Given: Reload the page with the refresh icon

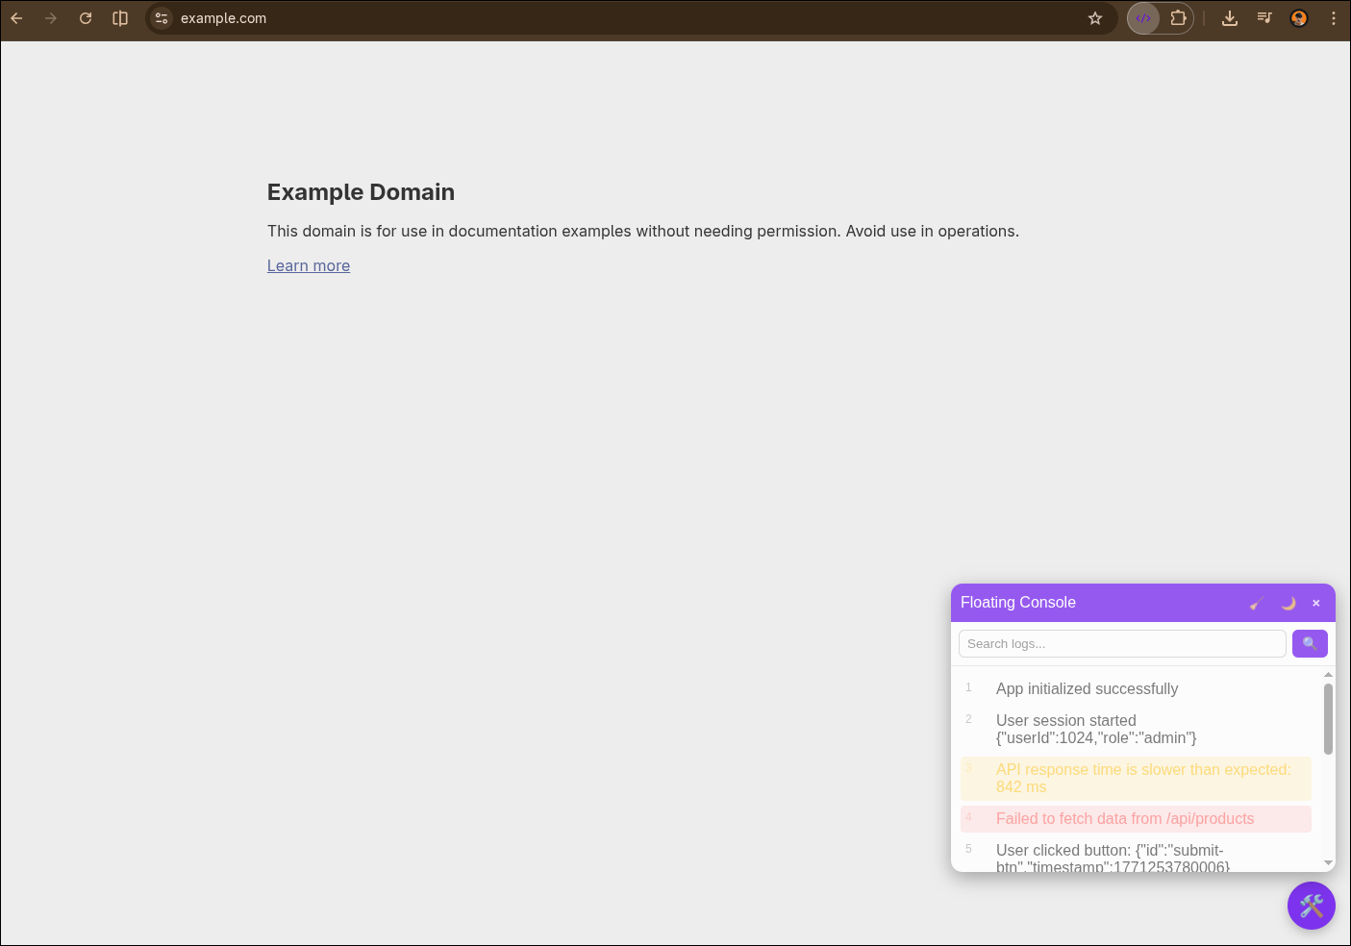Looking at the screenshot, I should tap(86, 17).
